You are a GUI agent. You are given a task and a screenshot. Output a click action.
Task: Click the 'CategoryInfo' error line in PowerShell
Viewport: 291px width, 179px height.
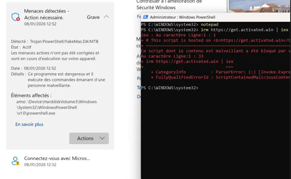click(x=221, y=72)
